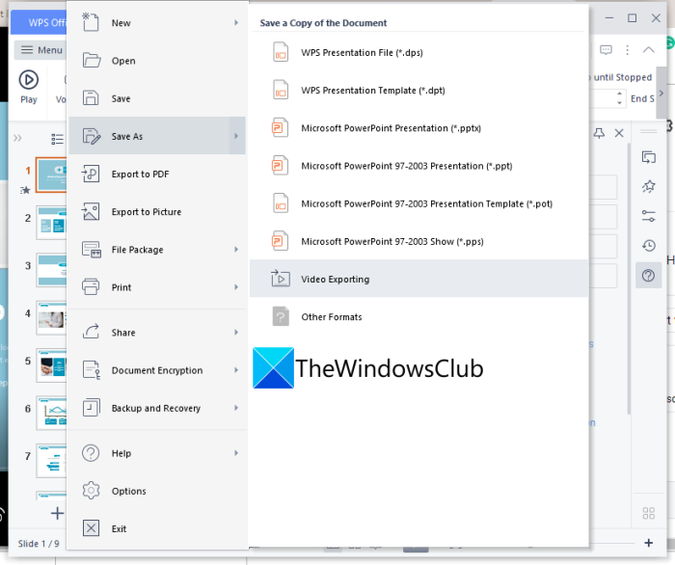The height and width of the screenshot is (565, 675).
Task: Expand slide panel with double chevron
Action: click(x=17, y=138)
